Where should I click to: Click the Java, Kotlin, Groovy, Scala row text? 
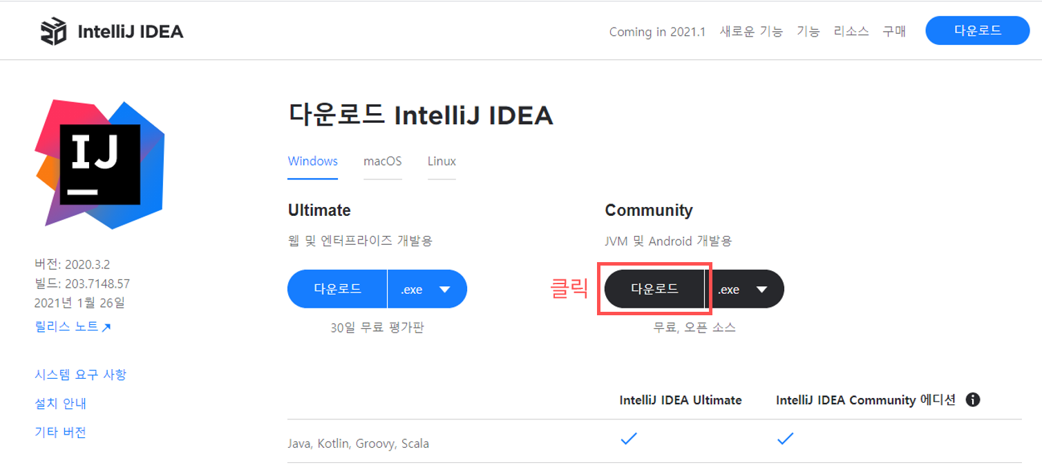click(x=358, y=444)
